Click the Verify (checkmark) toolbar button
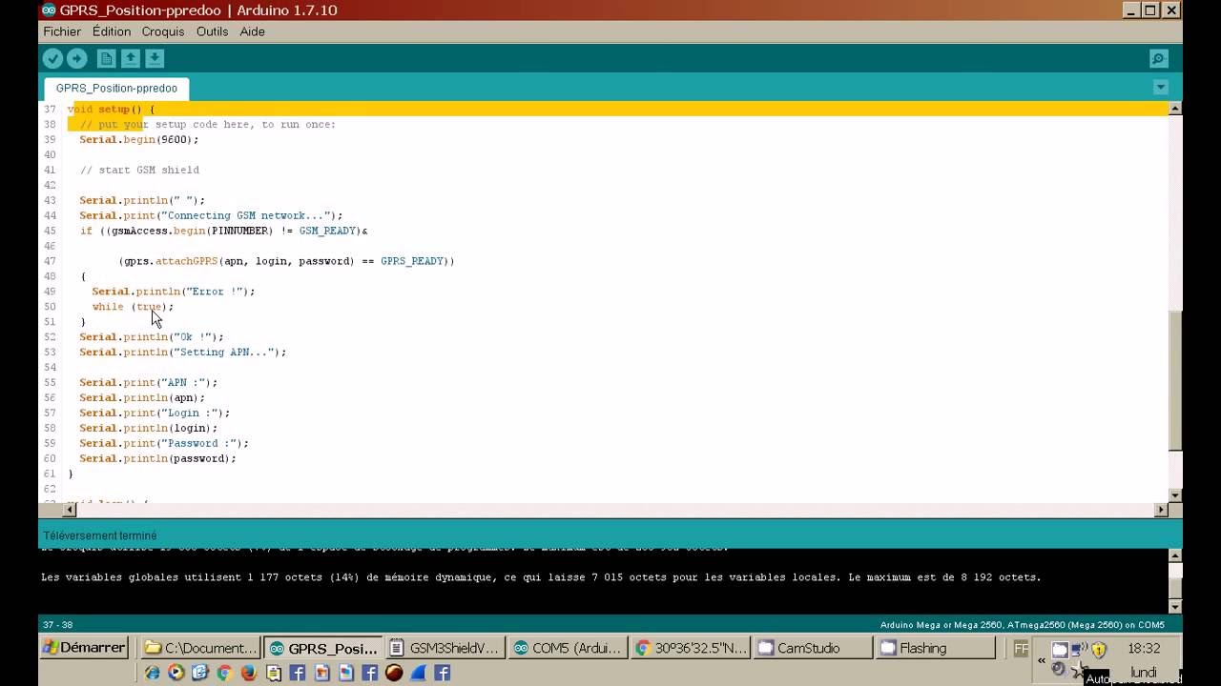1221x686 pixels. tap(52, 59)
